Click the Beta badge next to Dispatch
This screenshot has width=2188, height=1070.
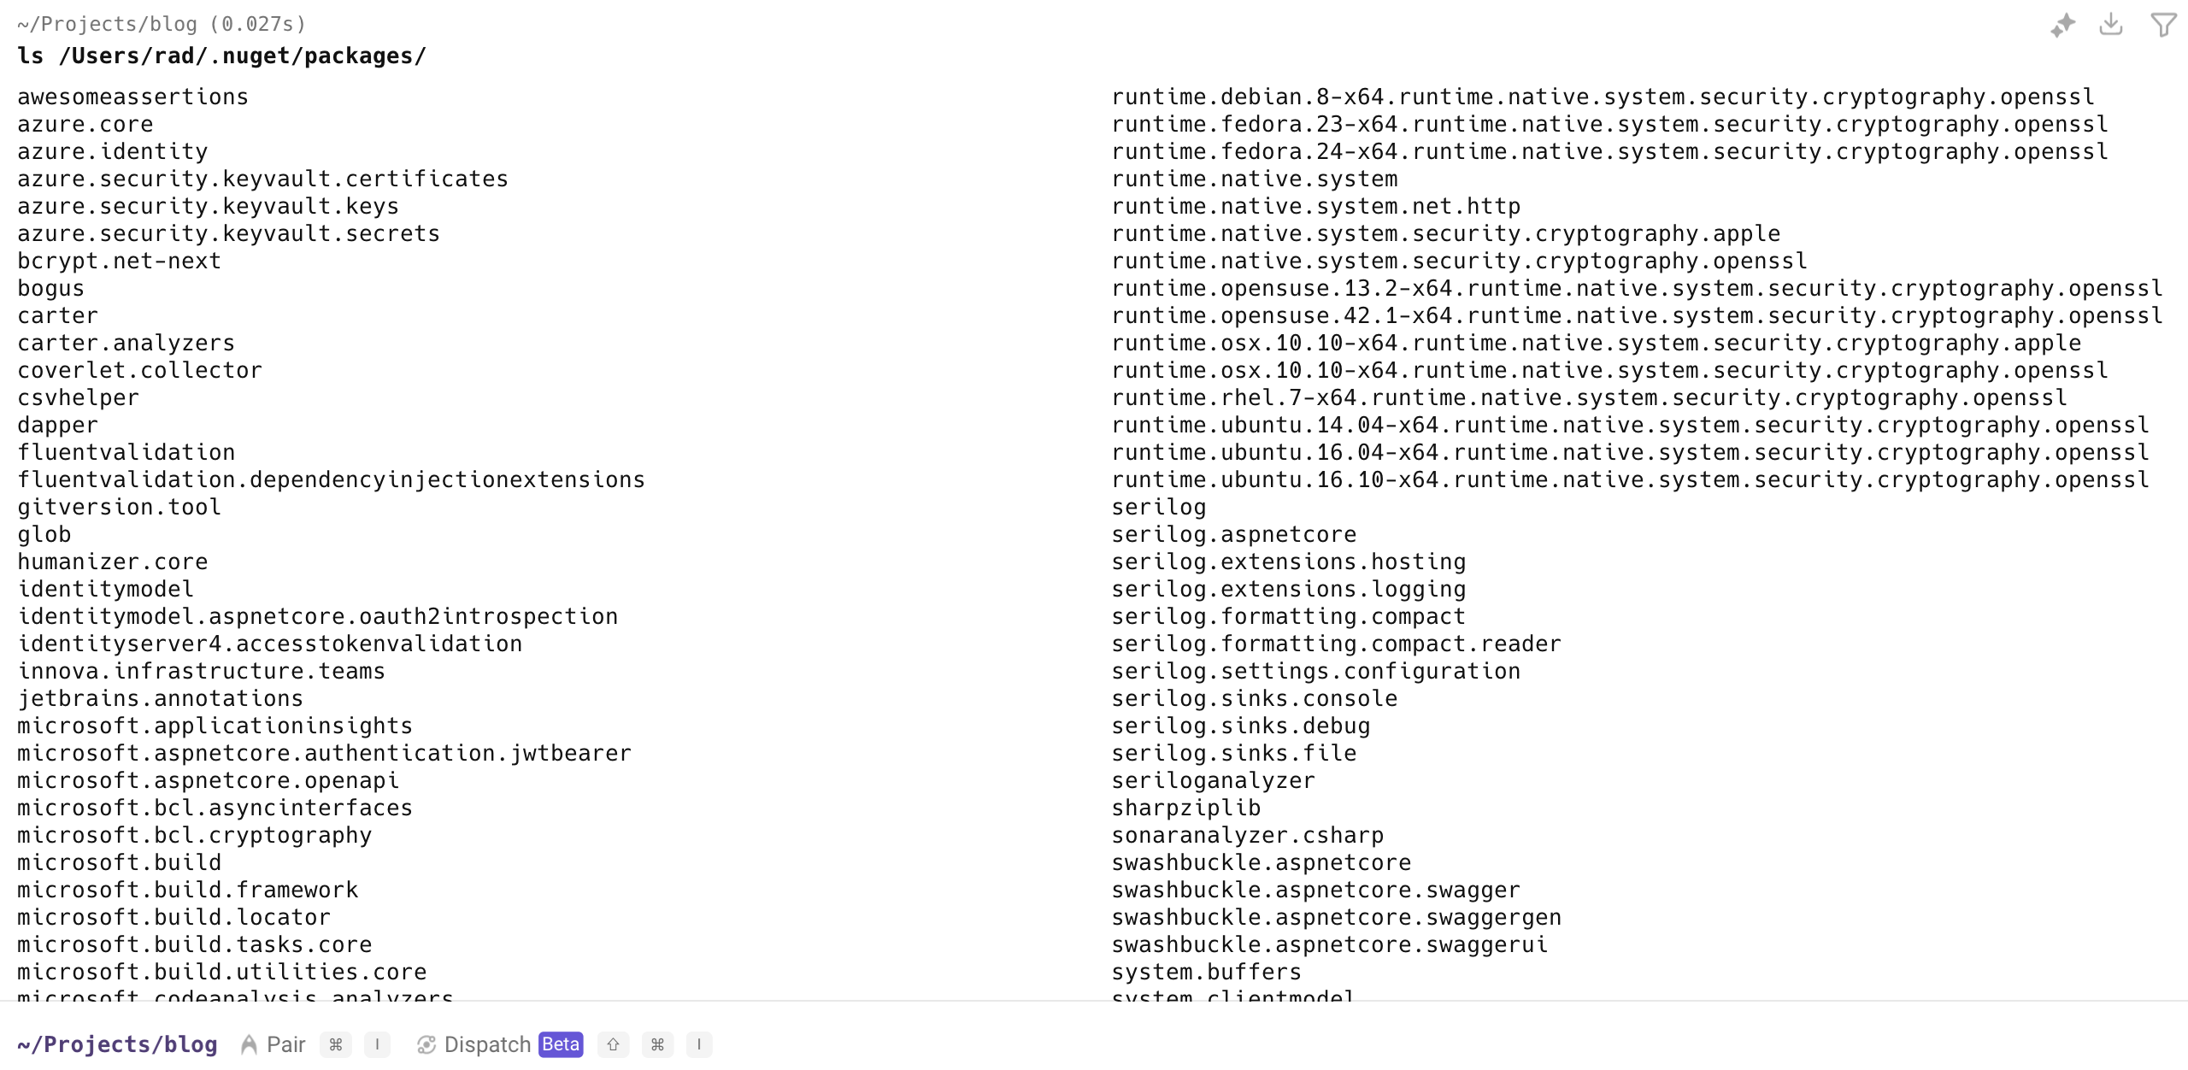point(561,1044)
